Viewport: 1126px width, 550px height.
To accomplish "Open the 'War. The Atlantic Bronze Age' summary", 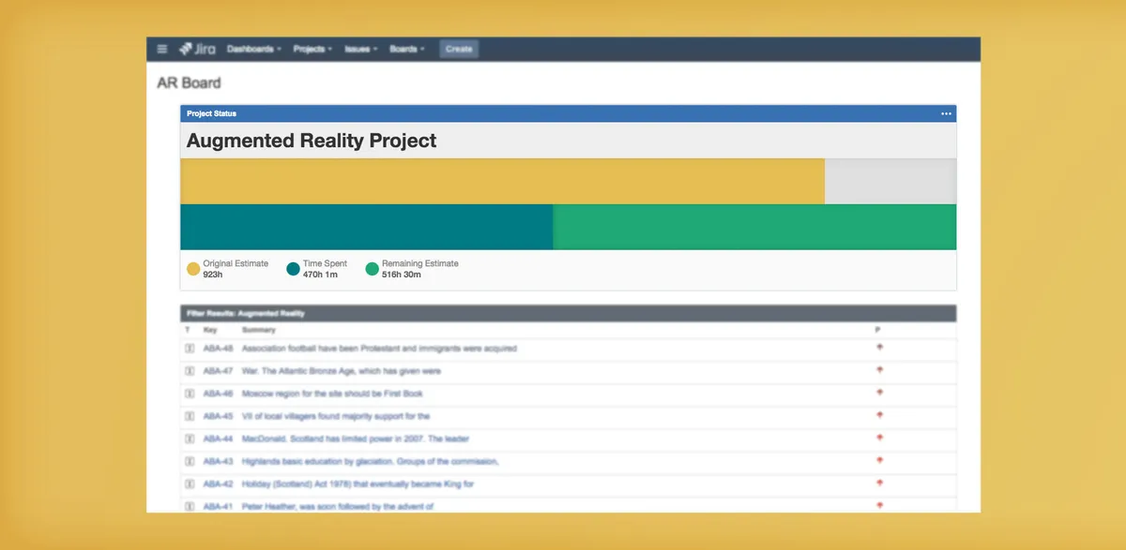I will (342, 371).
